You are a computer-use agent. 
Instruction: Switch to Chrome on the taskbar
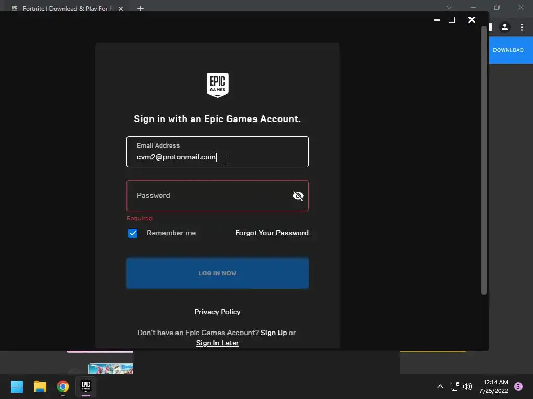pyautogui.click(x=63, y=387)
